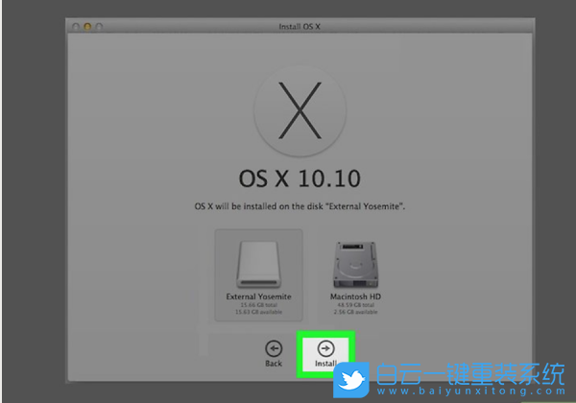Click the Back arrow icon

point(275,349)
